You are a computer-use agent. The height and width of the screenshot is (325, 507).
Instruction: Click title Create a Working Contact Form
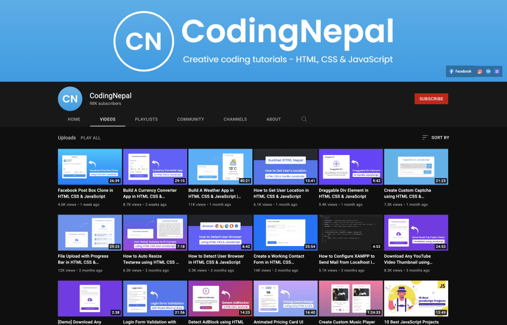click(279, 259)
